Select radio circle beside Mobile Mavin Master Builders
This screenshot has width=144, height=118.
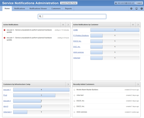pyautogui.click(x=74, y=90)
